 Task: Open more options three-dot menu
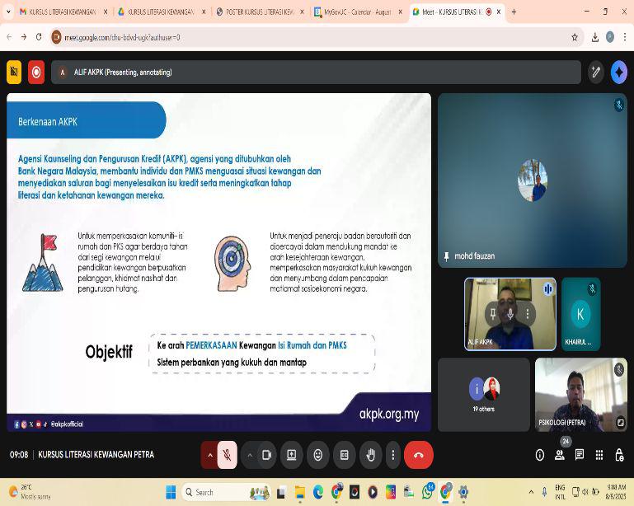[x=393, y=455]
